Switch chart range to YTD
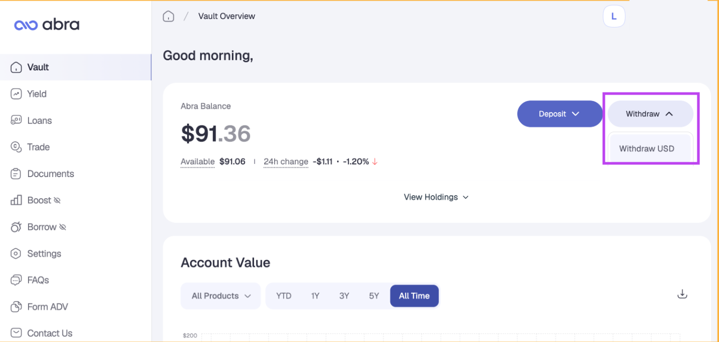 pyautogui.click(x=284, y=296)
